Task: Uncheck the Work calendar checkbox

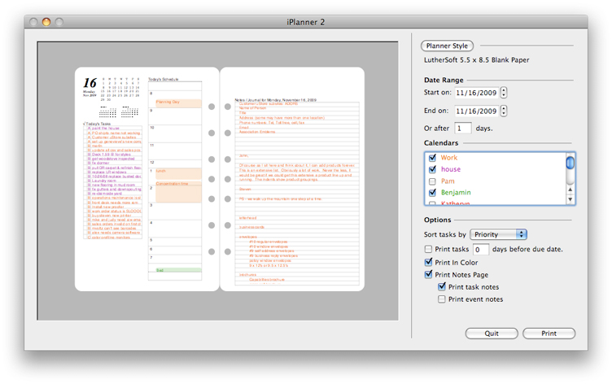Action: [x=433, y=158]
